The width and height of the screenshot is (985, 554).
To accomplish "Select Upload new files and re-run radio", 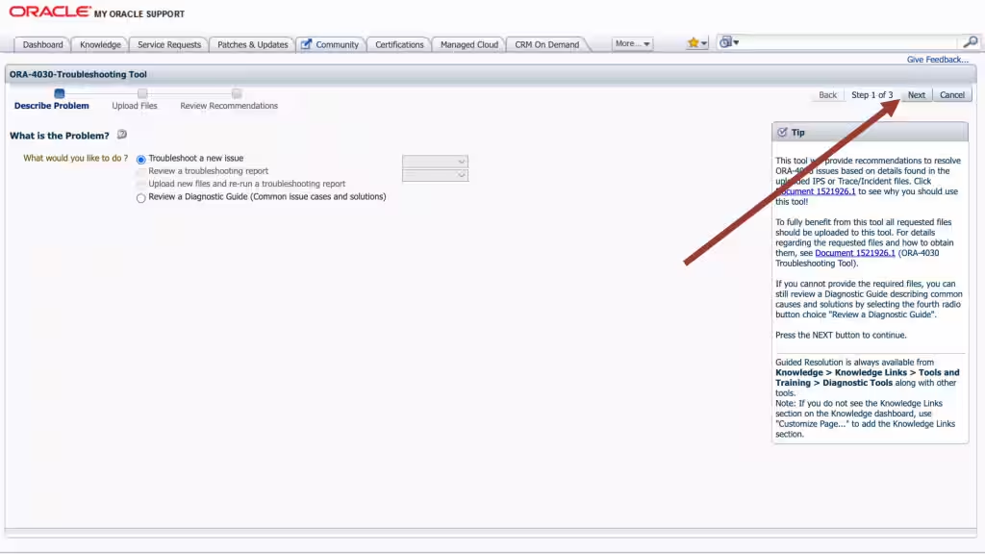I will click(x=140, y=185).
